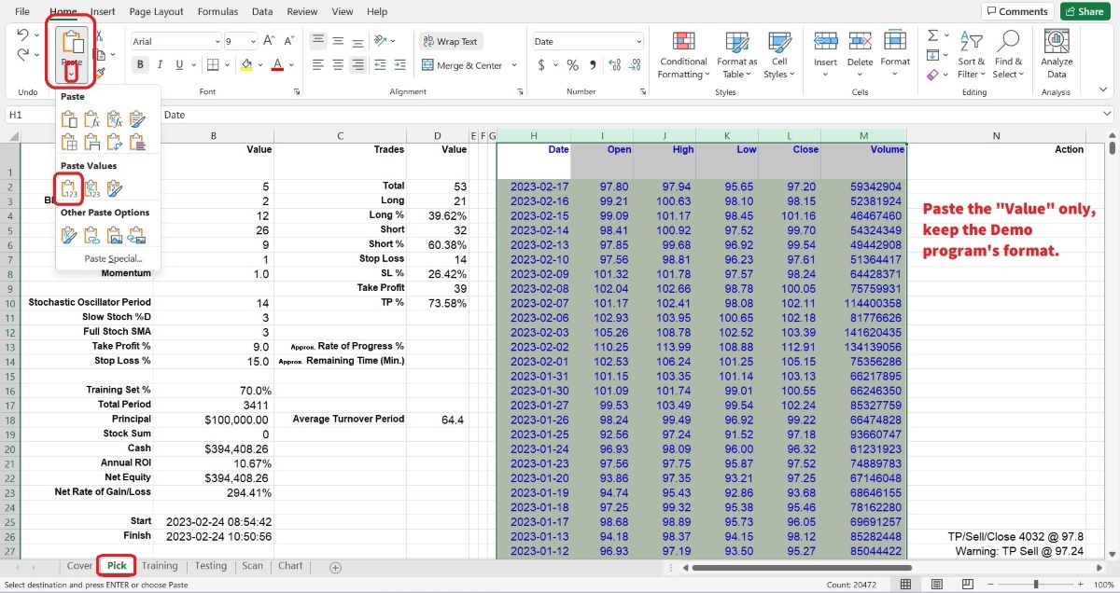Image resolution: width=1120 pixels, height=593 pixels.
Task: Switch to the Training sheet tab
Action: 160,566
